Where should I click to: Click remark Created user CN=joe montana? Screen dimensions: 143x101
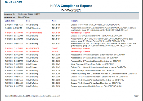pyautogui.click(x=96, y=36)
